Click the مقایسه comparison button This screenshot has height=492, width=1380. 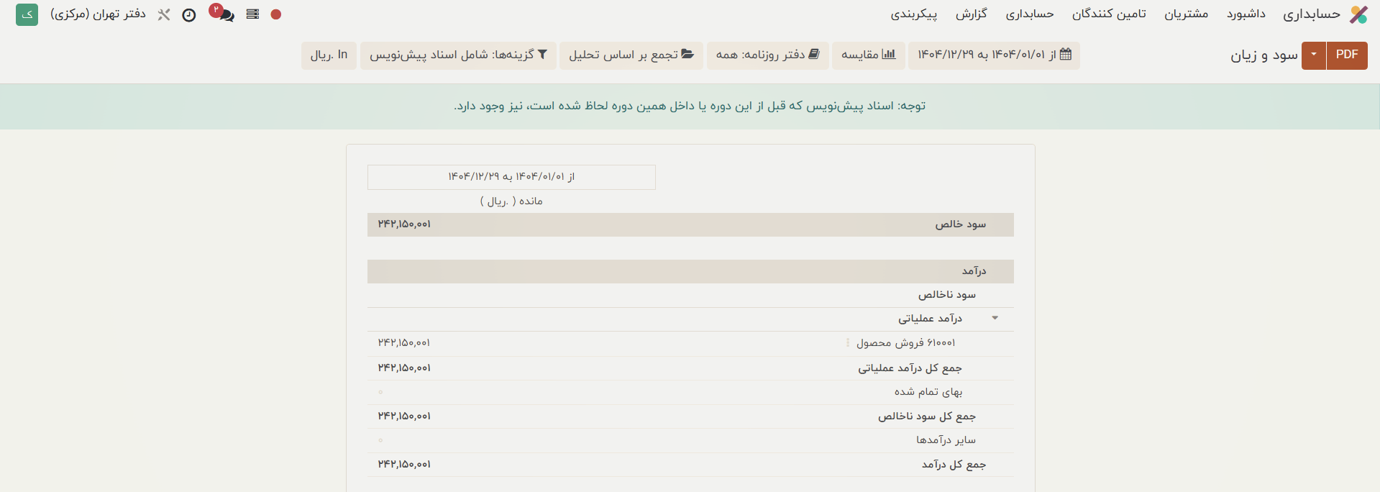868,55
